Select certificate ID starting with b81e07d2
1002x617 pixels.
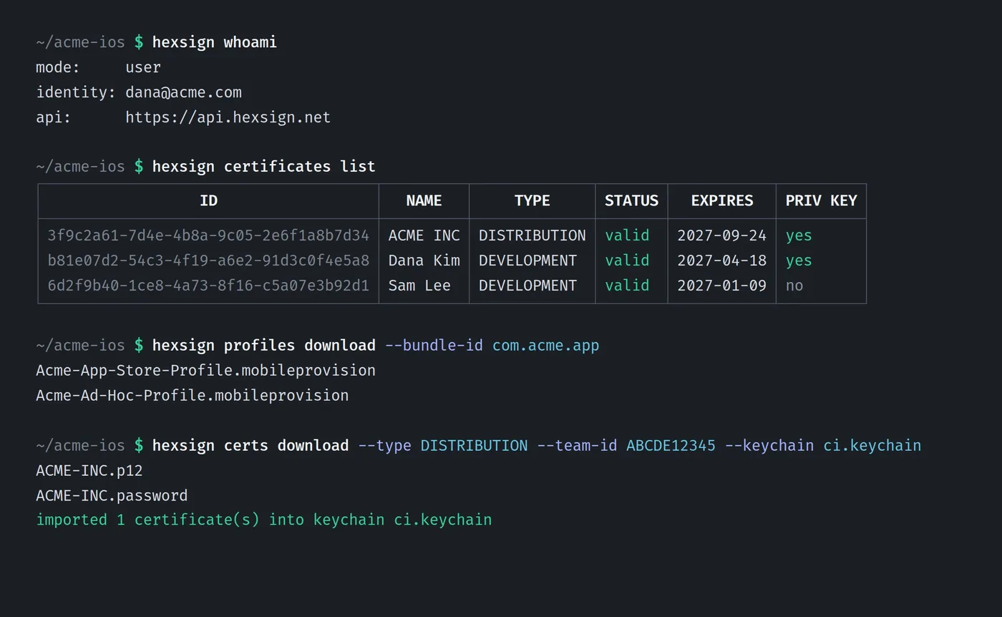(208, 261)
